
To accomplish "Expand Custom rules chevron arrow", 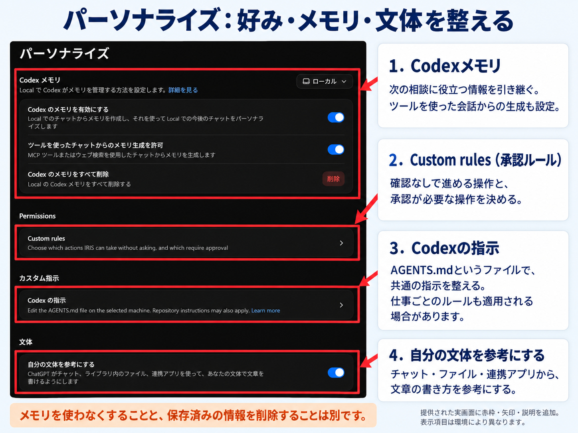I will click(341, 243).
